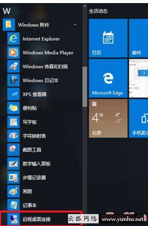Select the Windows Media Player label
The width and height of the screenshot is (148, 226).
[x=48, y=53]
